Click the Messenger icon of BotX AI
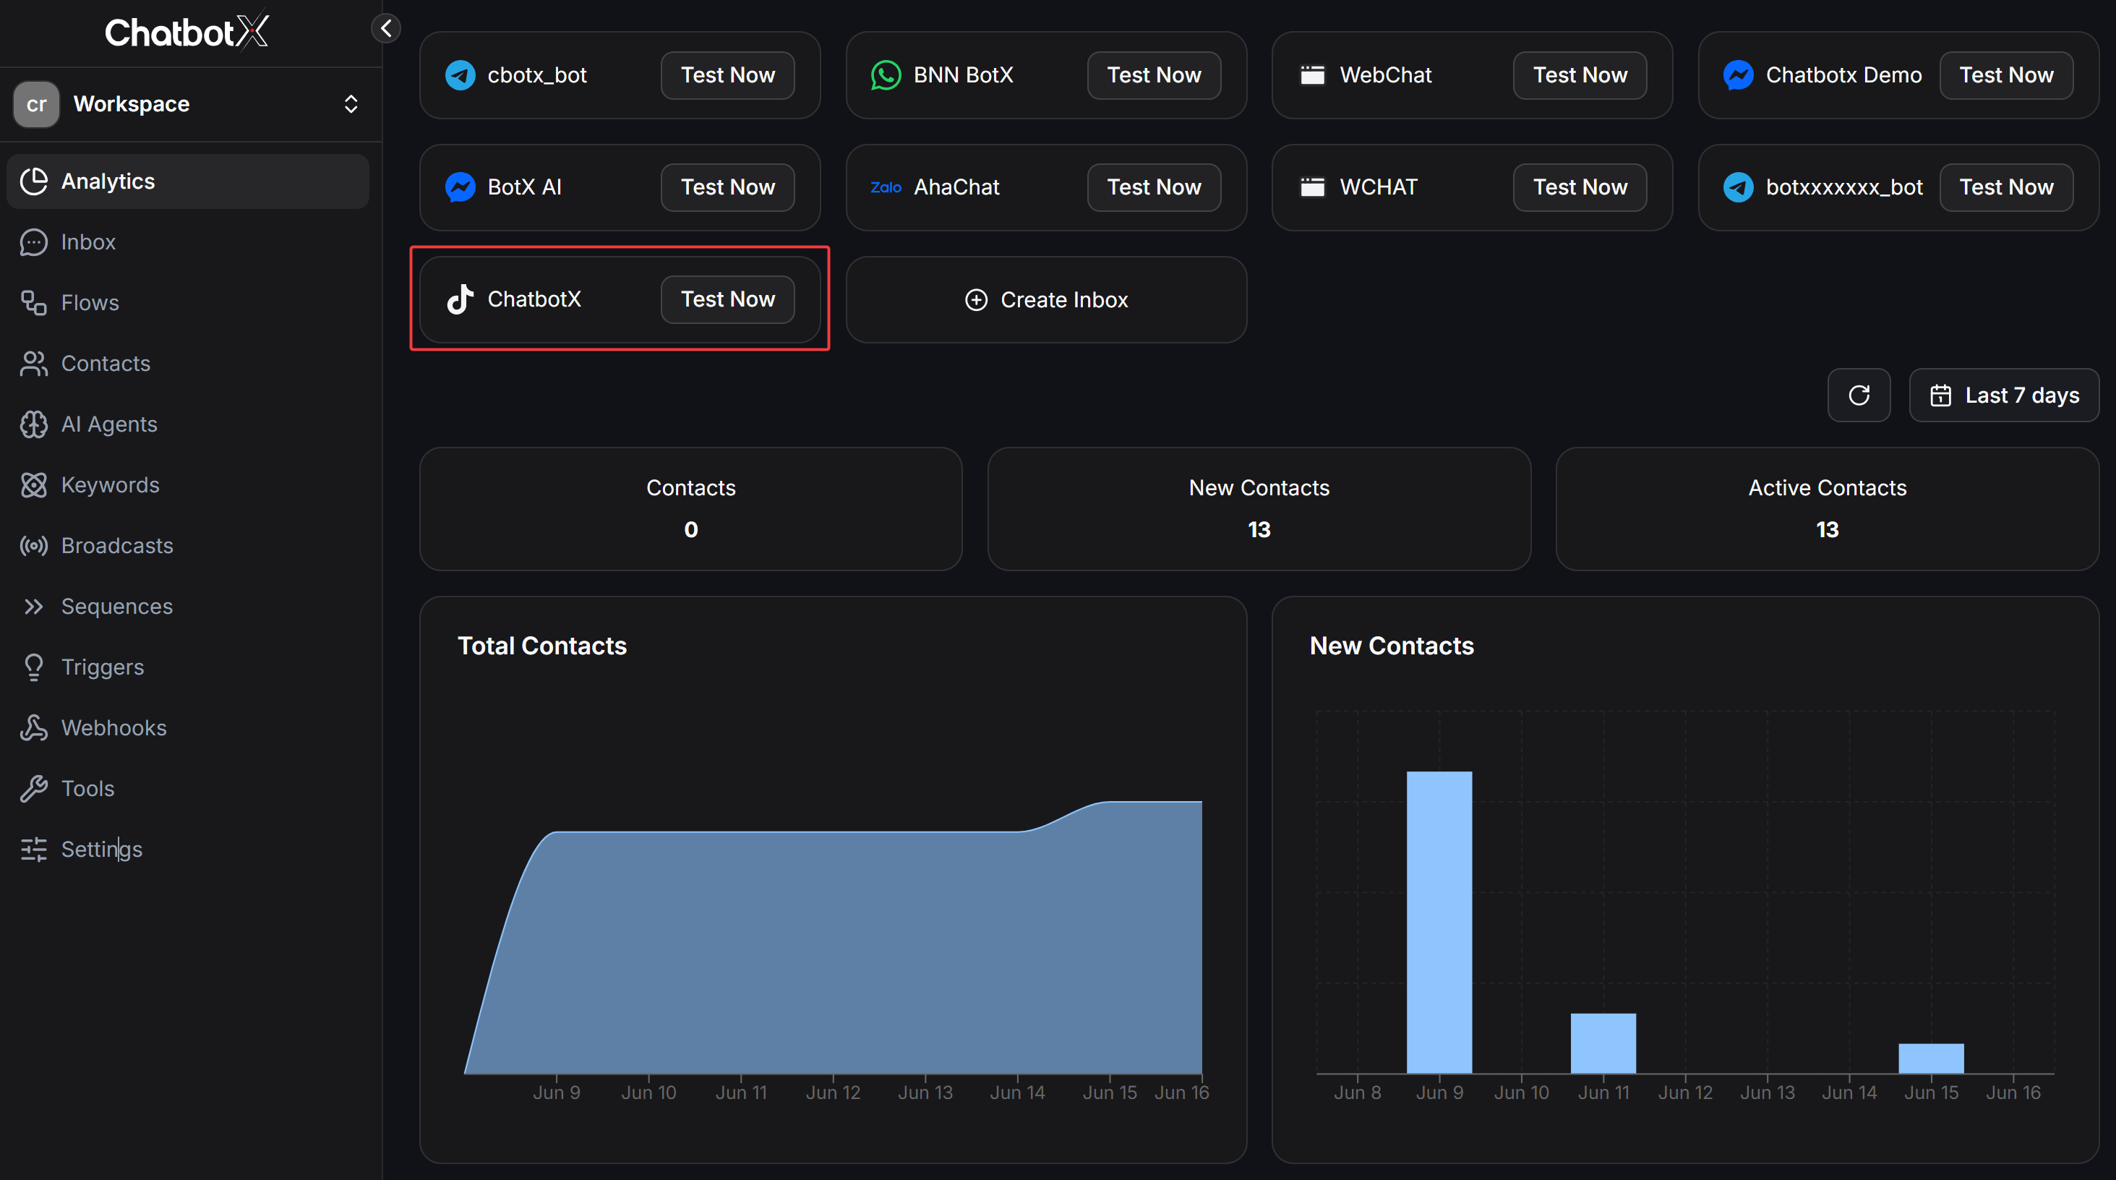 [460, 187]
